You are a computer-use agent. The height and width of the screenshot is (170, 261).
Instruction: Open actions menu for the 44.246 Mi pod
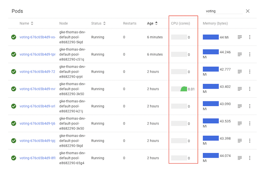pos(250,54)
